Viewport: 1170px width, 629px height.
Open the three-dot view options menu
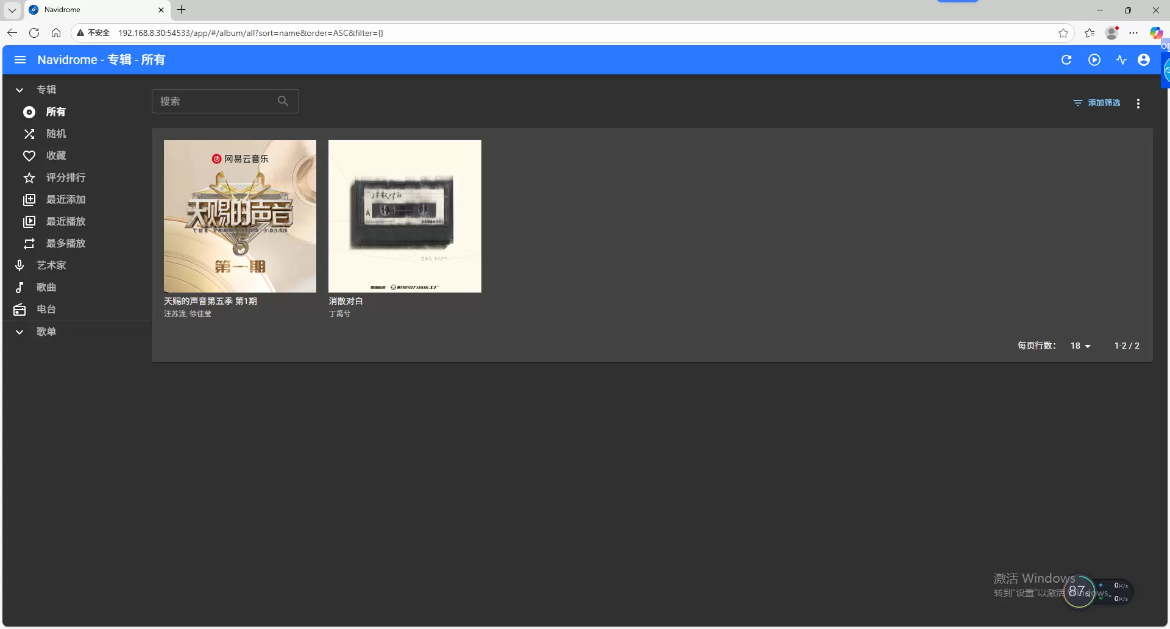(x=1138, y=104)
